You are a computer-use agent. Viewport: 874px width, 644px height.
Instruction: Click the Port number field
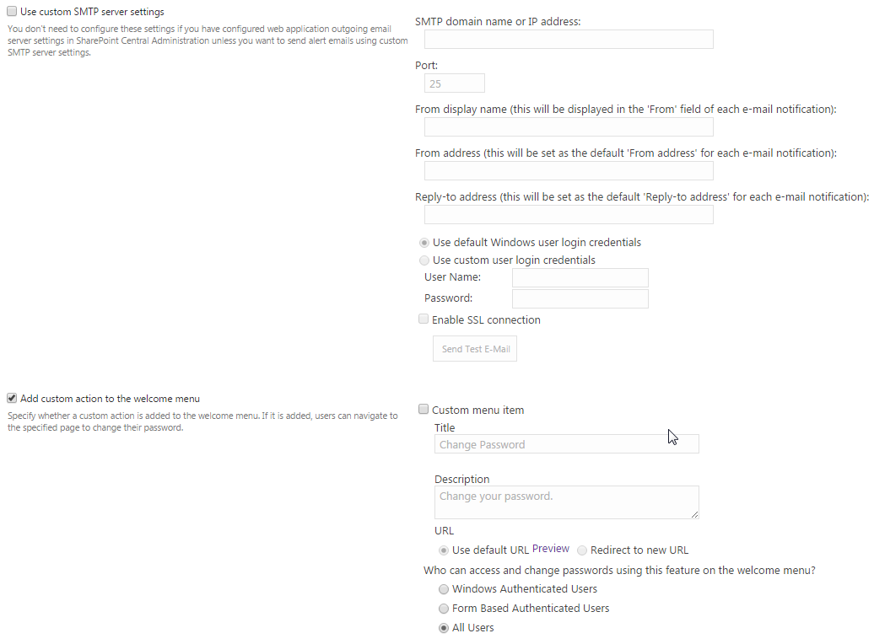click(454, 83)
